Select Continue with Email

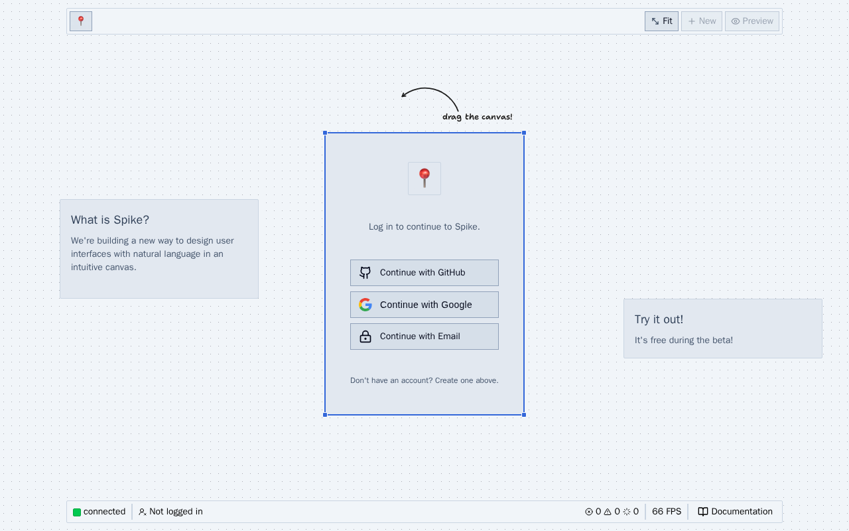[424, 337]
